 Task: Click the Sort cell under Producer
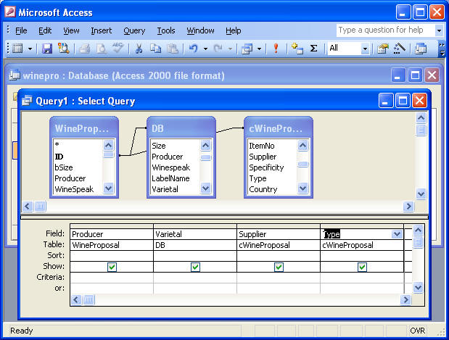pyautogui.click(x=112, y=256)
